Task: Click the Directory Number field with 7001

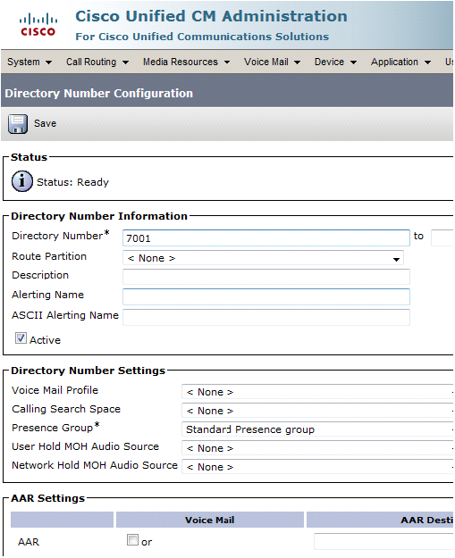Action: 266,238
